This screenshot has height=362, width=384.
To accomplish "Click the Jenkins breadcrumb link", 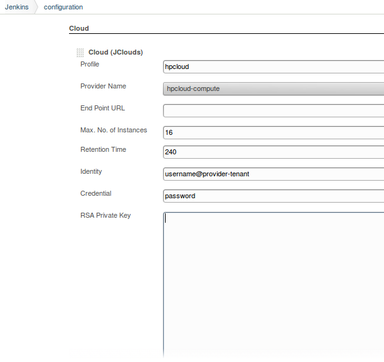I will click(16, 7).
